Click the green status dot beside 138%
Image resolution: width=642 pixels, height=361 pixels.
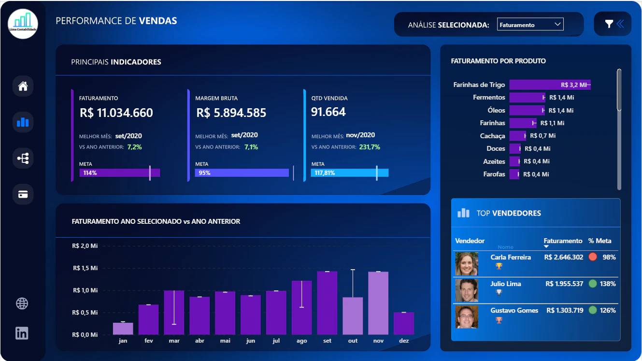coord(593,284)
